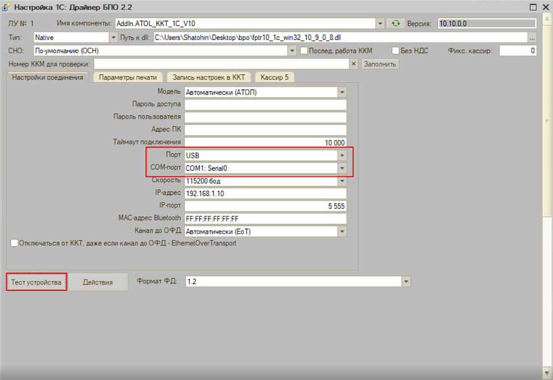Click the green refresh icon beside component name
This screenshot has height=380, width=553.
pos(395,23)
